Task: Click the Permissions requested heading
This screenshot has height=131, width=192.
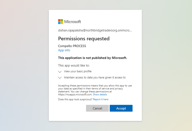Action: (84, 39)
